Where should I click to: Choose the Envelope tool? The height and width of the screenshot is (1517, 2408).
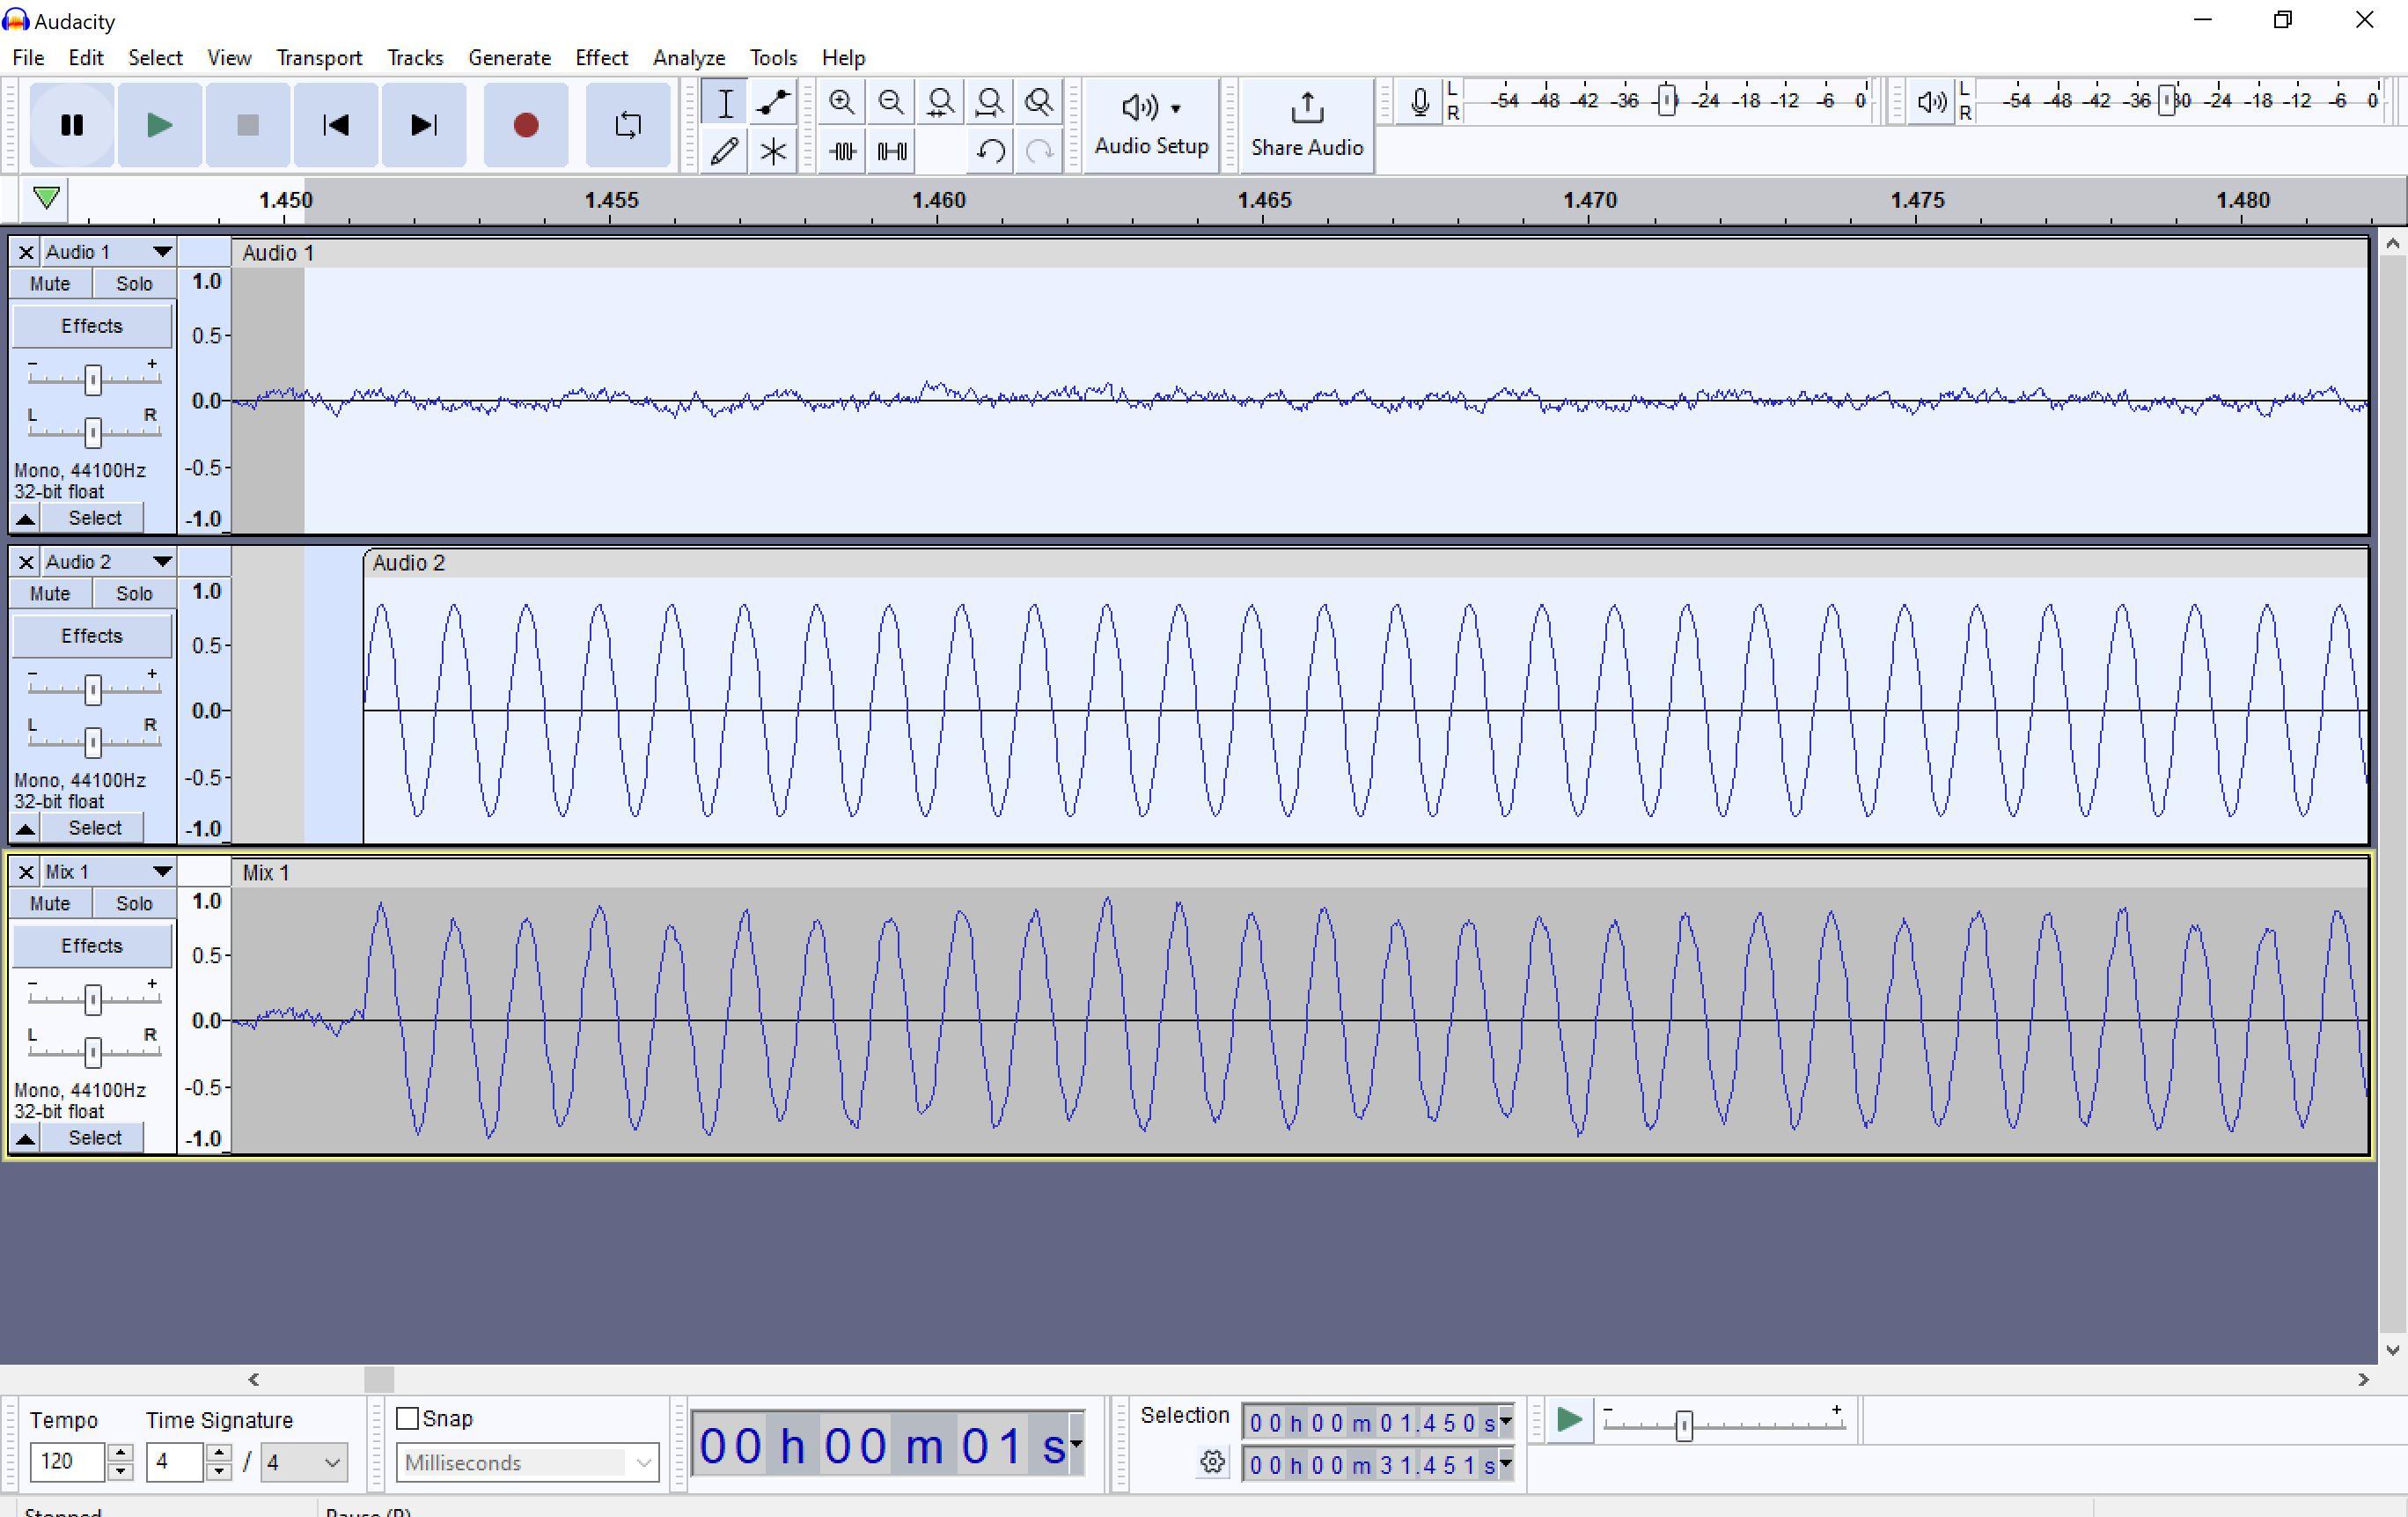tap(773, 102)
